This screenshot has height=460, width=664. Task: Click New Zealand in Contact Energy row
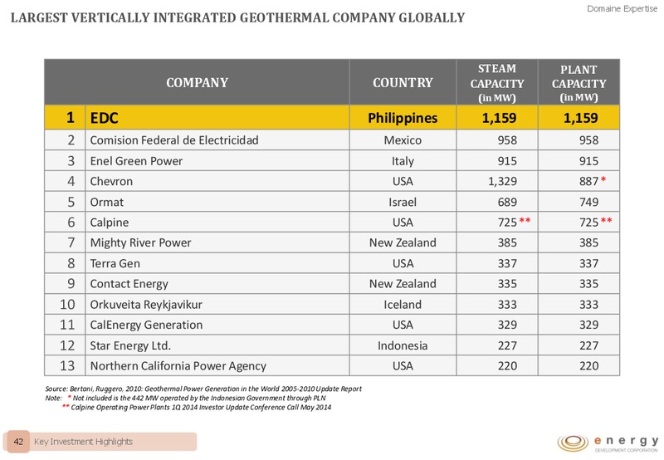[403, 283]
